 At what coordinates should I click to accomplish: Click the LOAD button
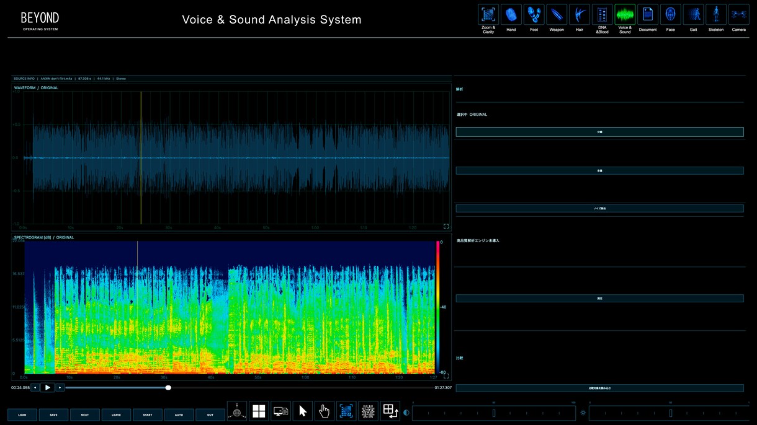click(22, 415)
